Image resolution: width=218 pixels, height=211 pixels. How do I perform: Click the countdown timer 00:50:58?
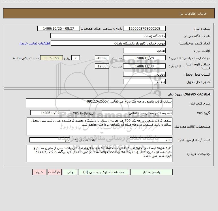52,58
